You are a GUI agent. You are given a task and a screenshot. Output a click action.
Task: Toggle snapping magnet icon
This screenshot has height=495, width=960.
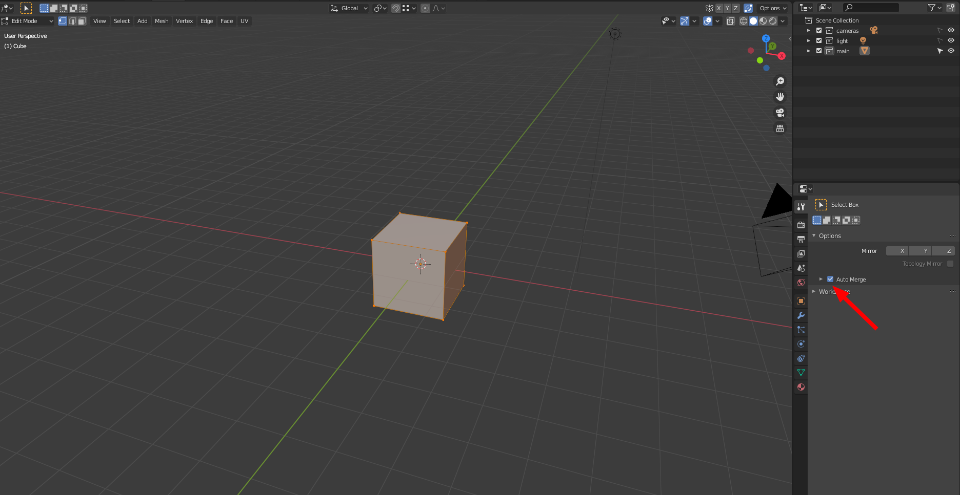(x=396, y=8)
